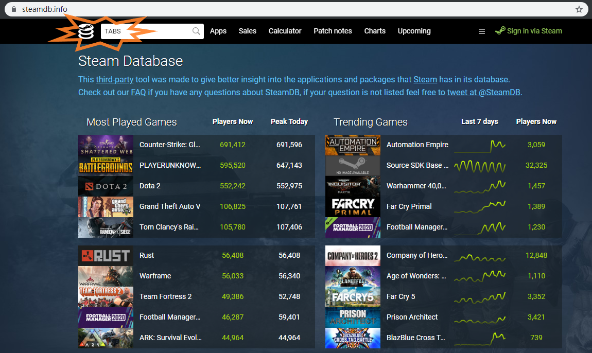The height and width of the screenshot is (353, 592).
Task: Select the Dota 2 game name
Action: click(150, 186)
